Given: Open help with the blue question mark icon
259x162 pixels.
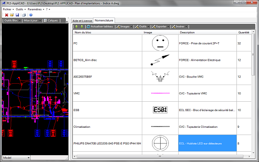Looking at the screenshot, I should [x=31, y=15].
